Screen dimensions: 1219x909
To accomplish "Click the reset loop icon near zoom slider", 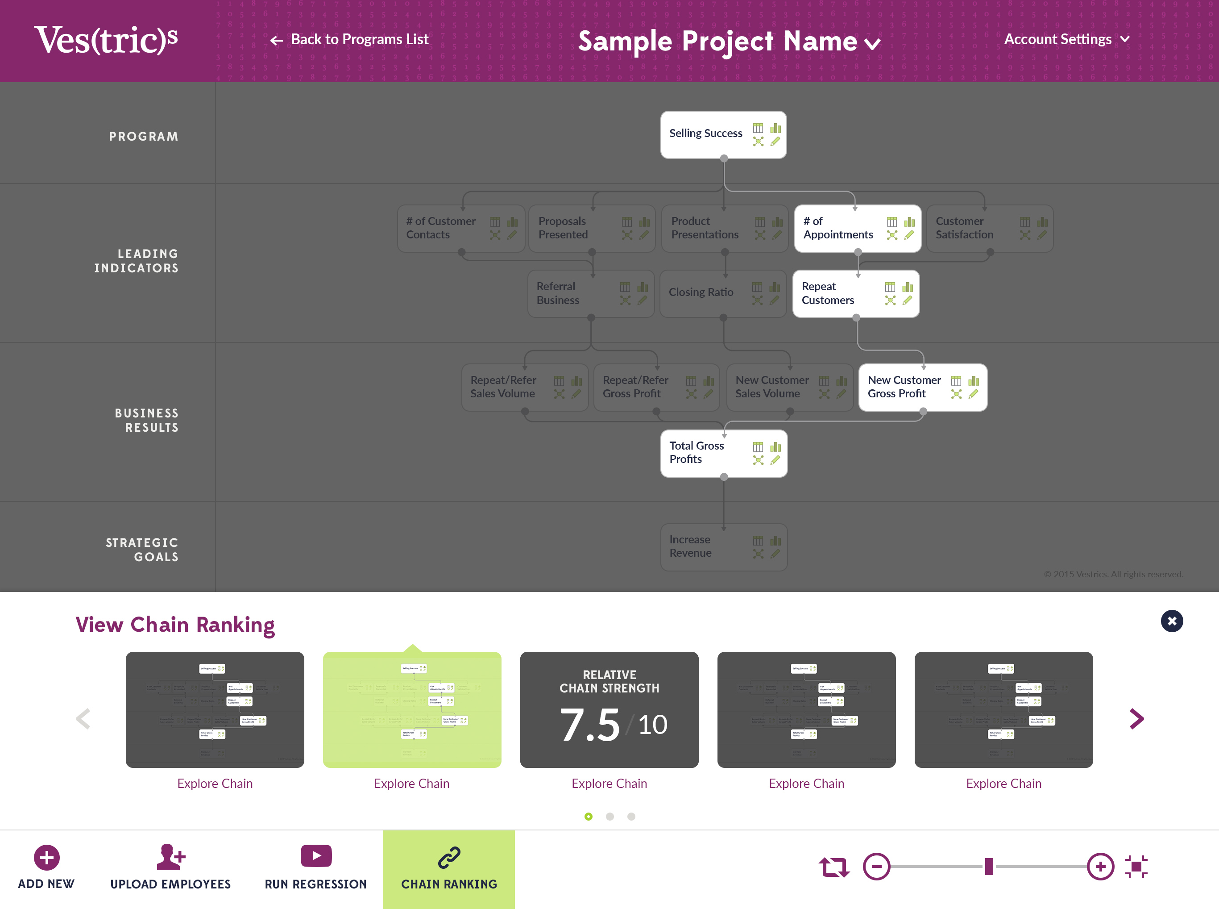I will point(834,867).
